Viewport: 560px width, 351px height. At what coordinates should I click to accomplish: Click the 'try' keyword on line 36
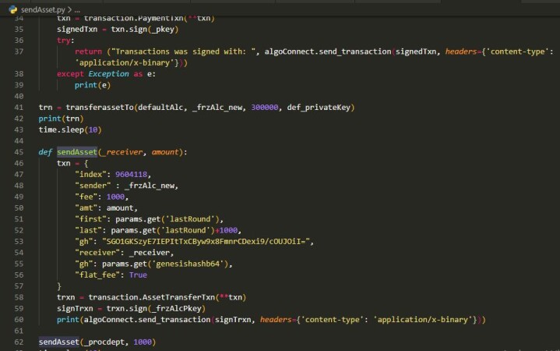point(64,41)
